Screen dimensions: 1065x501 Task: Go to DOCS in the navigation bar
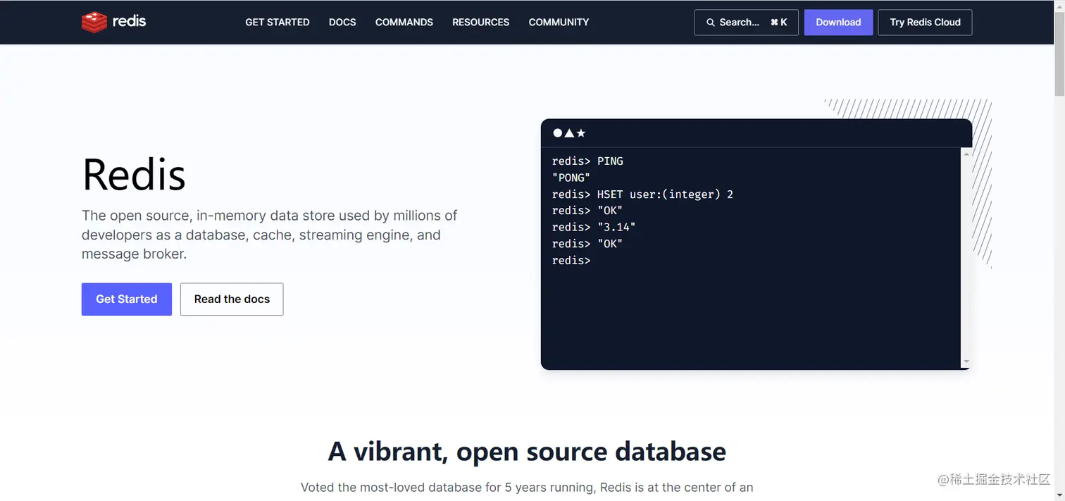click(x=342, y=23)
